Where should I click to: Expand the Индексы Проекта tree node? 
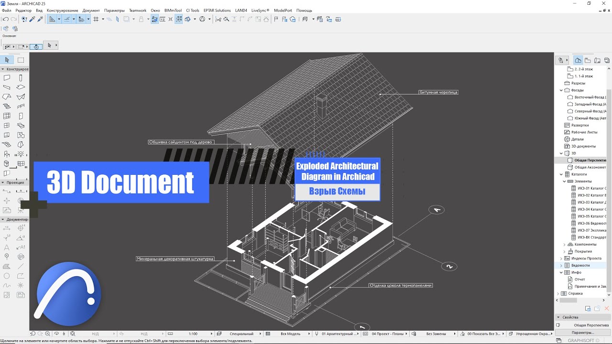coord(561,258)
